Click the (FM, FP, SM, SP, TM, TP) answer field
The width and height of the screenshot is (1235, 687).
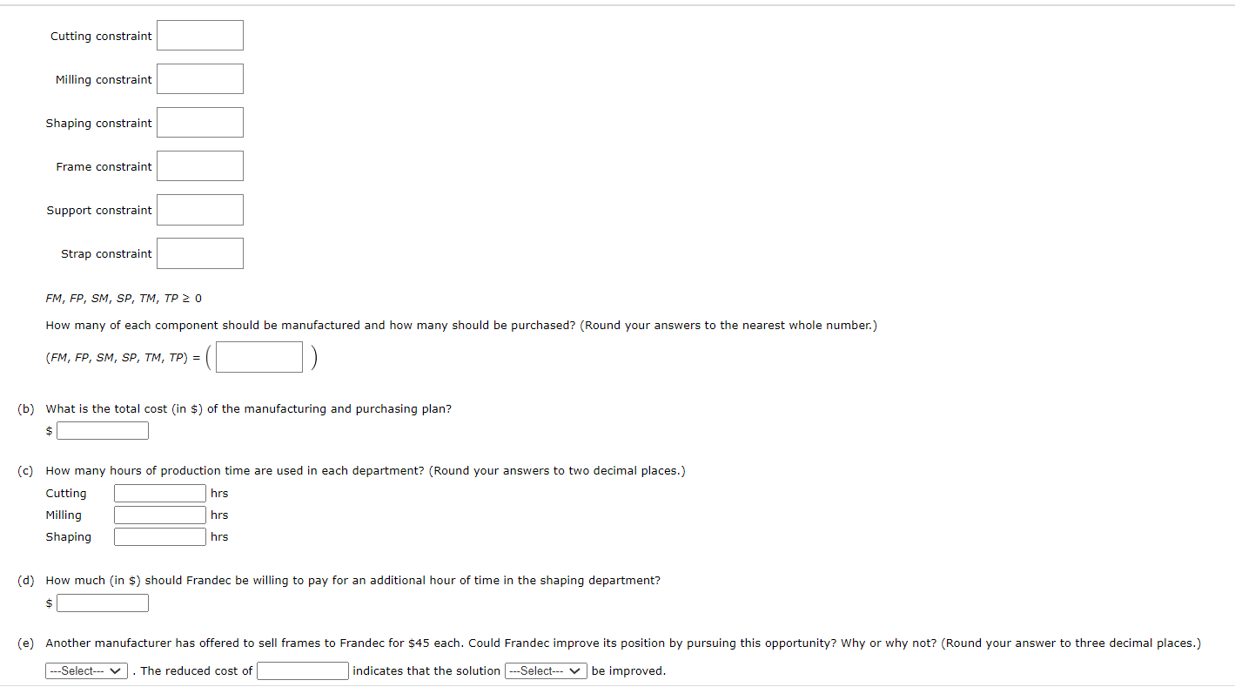click(259, 357)
